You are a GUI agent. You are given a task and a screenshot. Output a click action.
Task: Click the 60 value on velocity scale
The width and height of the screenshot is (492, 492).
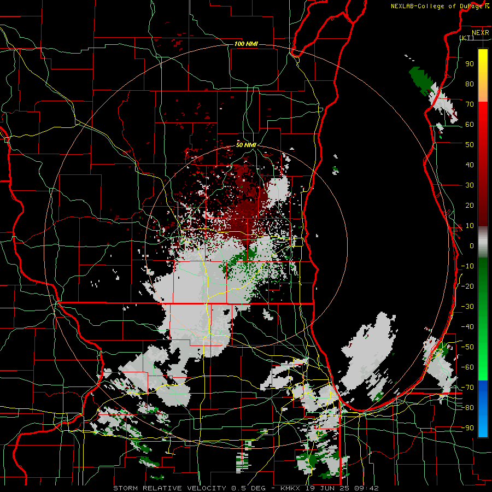[470, 124]
